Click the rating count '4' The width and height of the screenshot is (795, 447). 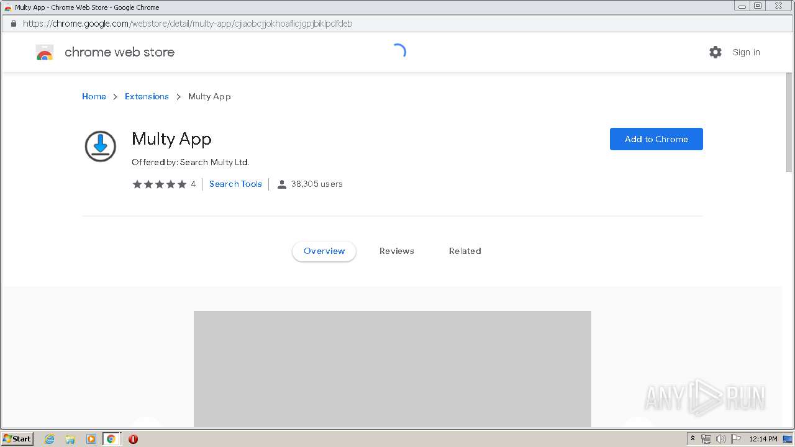[193, 184]
